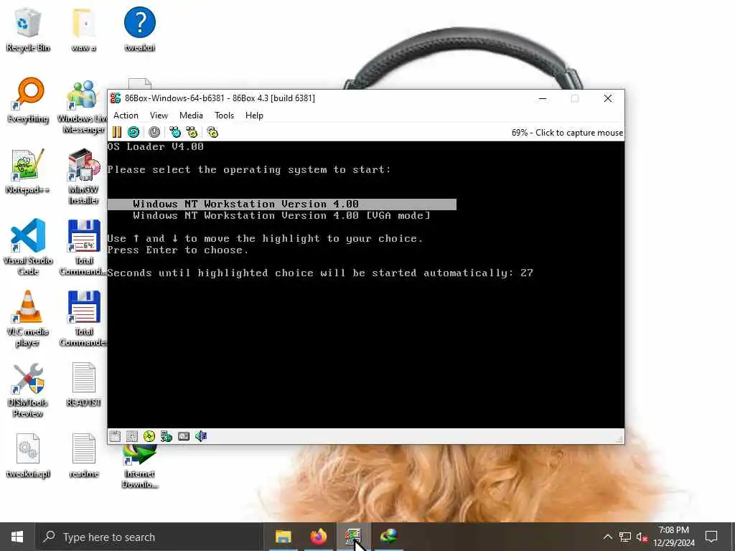Open the taskbar clock and date
This screenshot has height=551, width=735.
click(673, 537)
